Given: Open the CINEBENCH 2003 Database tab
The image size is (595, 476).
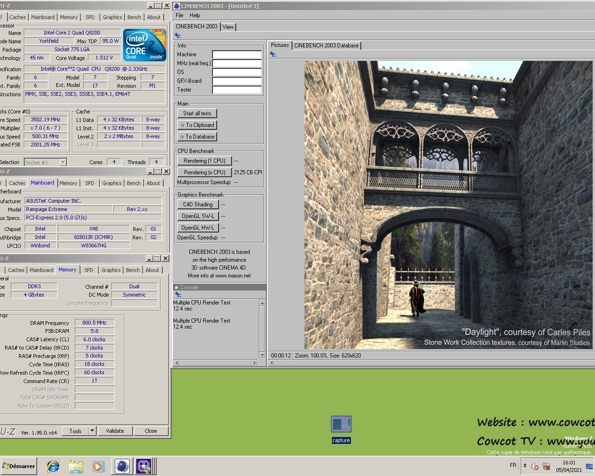Looking at the screenshot, I should point(326,46).
